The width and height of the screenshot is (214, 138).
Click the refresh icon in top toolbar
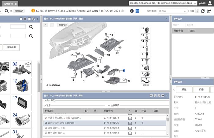click(x=203, y=11)
